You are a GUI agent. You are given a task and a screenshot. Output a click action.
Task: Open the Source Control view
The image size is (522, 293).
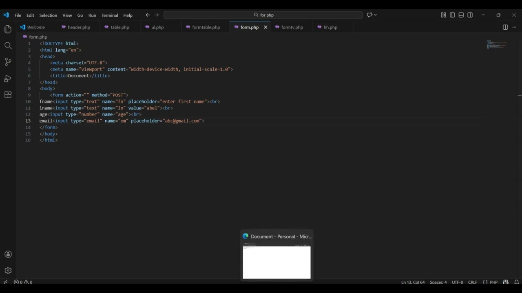[8, 62]
